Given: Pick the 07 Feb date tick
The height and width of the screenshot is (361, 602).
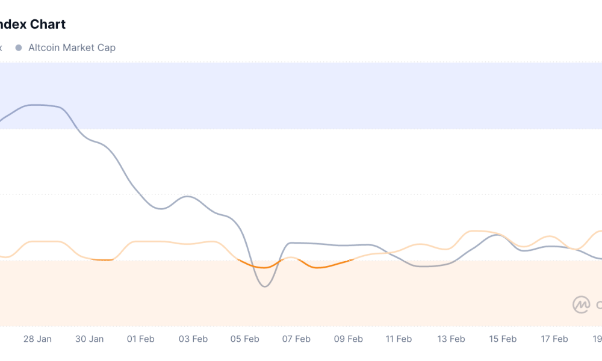Looking at the screenshot, I should point(296,339).
